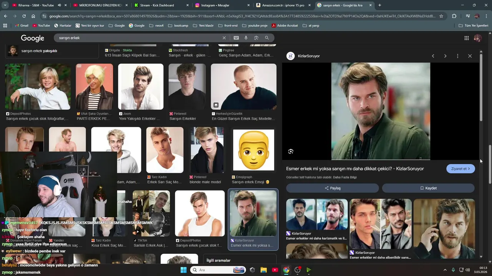This screenshot has height=276, width=492.
Task: Open the youtube proje bookmarks folder
Action: pyautogui.click(x=255, y=26)
